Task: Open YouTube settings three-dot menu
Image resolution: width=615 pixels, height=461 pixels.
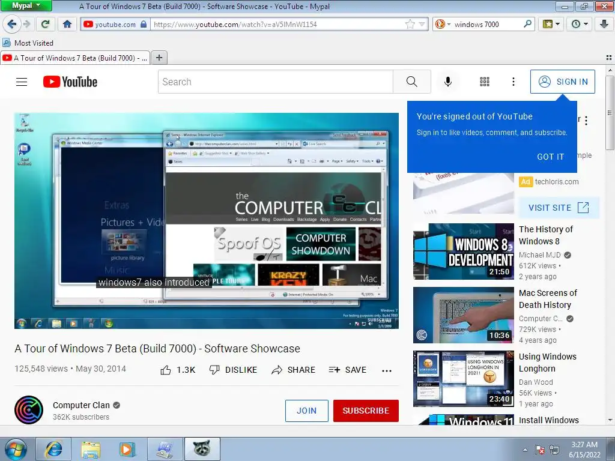Action: pos(514,82)
